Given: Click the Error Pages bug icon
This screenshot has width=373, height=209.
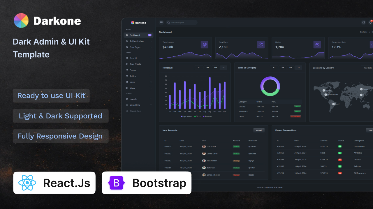Looking at the screenshot, I should click(127, 47).
